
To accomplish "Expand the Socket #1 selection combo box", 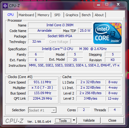I will pos(42,110).
